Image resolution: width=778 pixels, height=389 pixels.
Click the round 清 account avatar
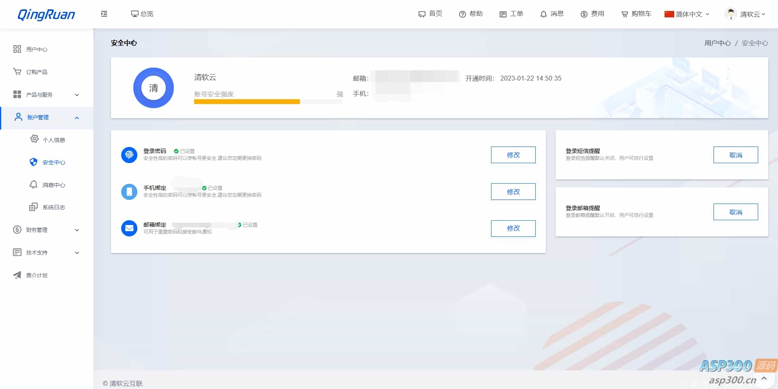click(154, 88)
